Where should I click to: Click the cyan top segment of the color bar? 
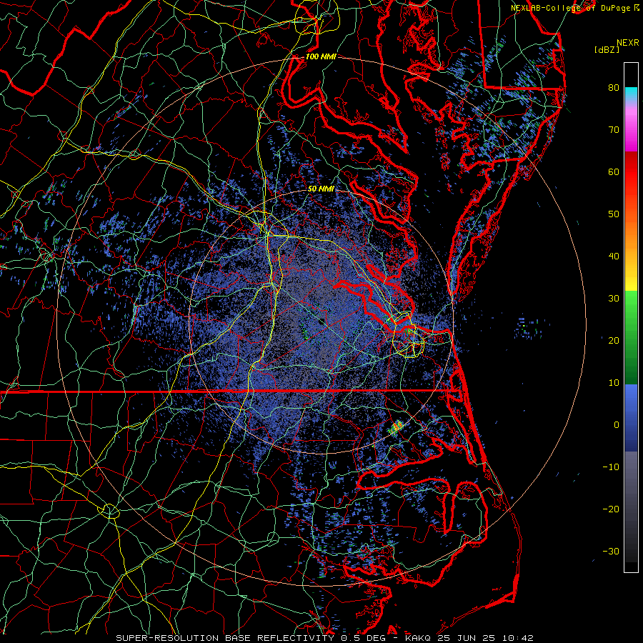point(631,93)
